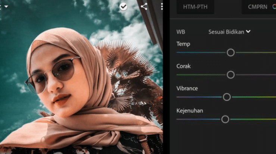The height and width of the screenshot is (154, 276).
Task: Click the Kejenuhan slider handle
Action: tap(225, 119)
